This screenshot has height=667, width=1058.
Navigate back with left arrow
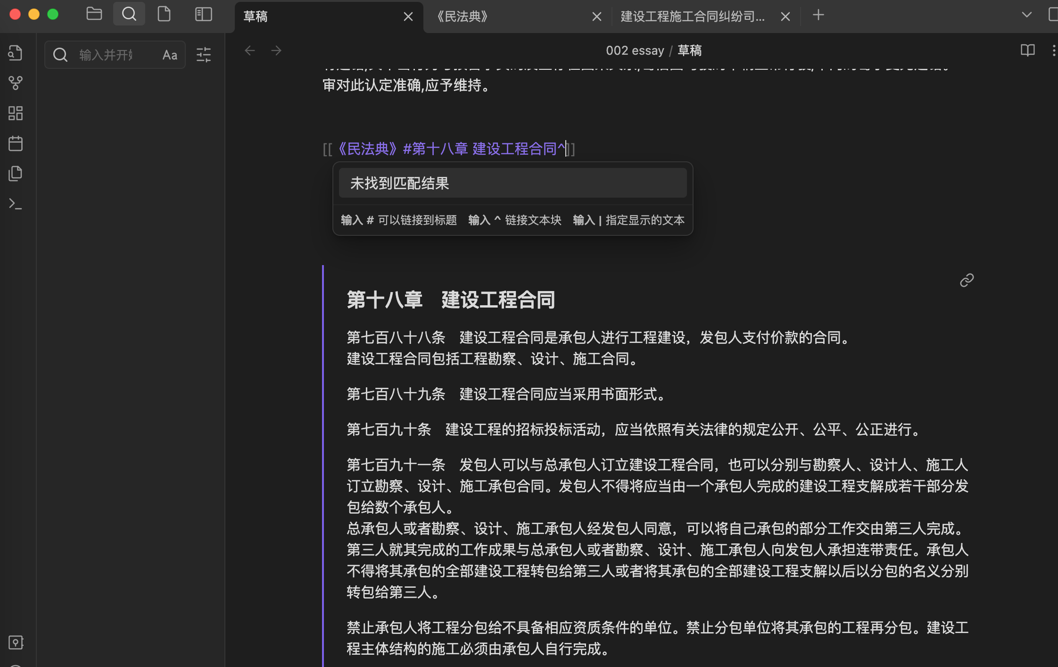(250, 50)
